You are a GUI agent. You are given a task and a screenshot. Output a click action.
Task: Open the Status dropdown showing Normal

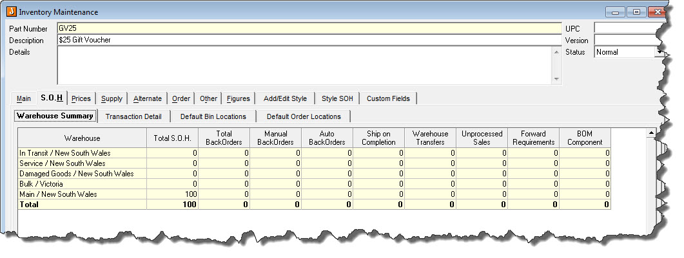coord(659,51)
